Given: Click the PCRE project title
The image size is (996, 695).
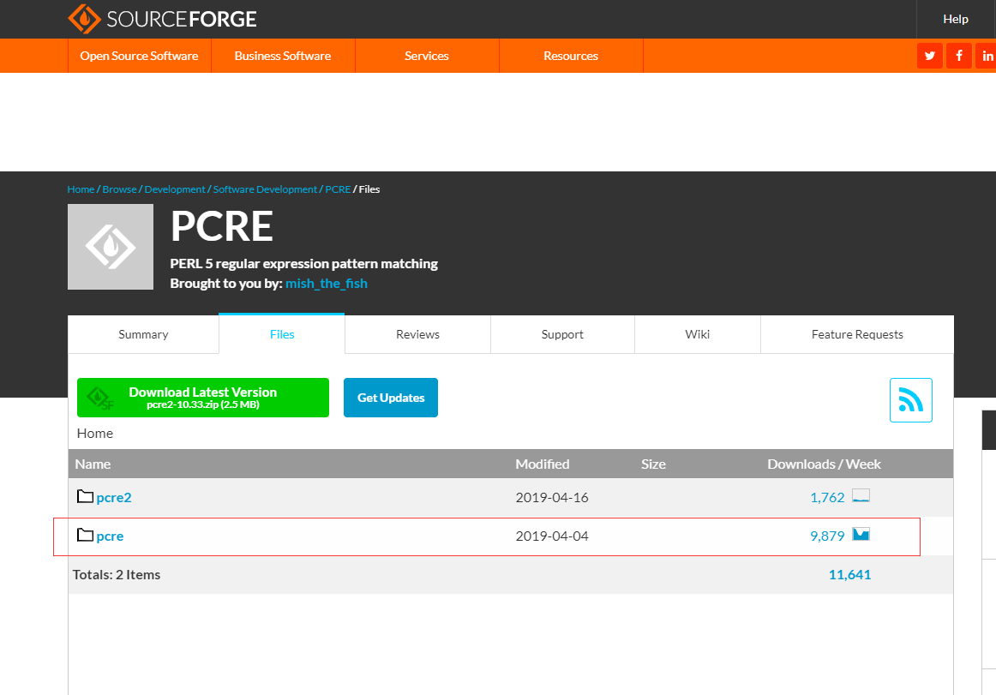Looking at the screenshot, I should tap(222, 226).
